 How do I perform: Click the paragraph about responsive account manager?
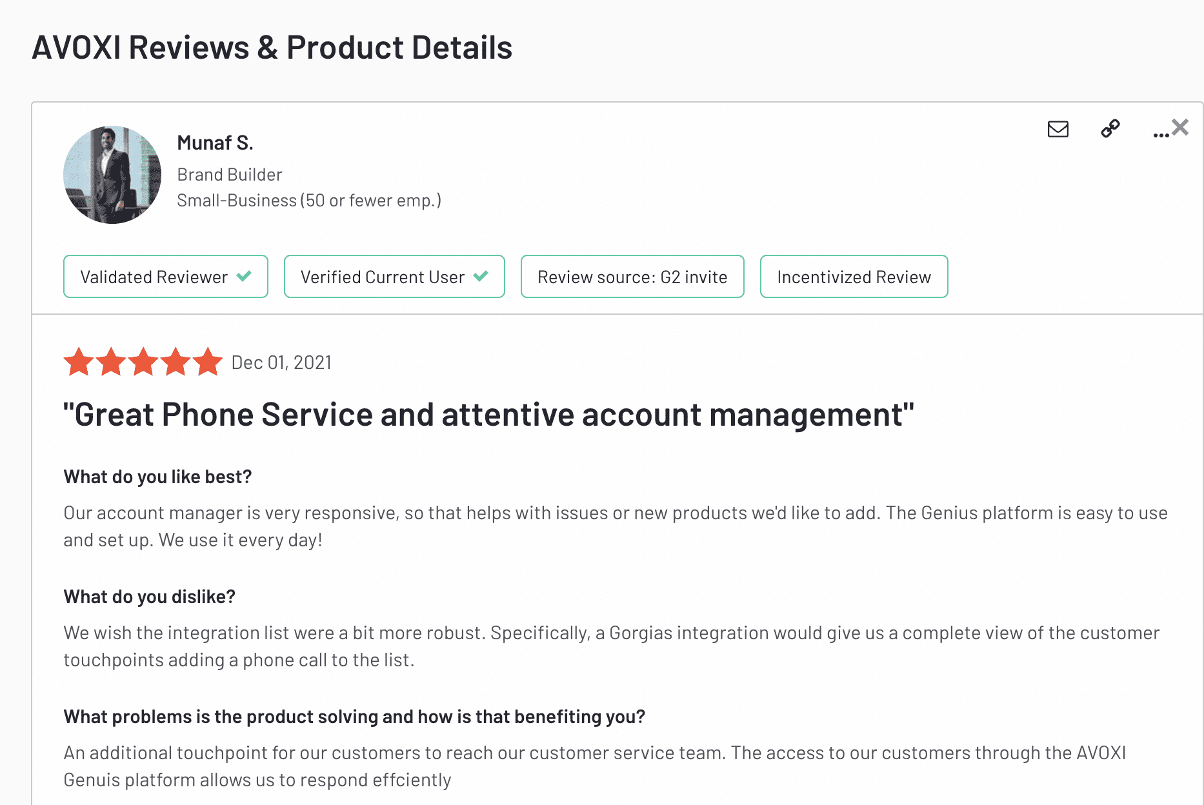click(x=616, y=526)
